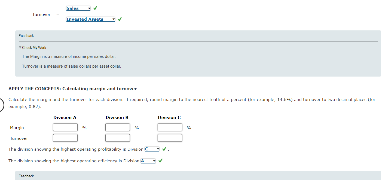Screen dimensions: 382x180
Task: Click the Division C turnover input
Action: point(170,138)
